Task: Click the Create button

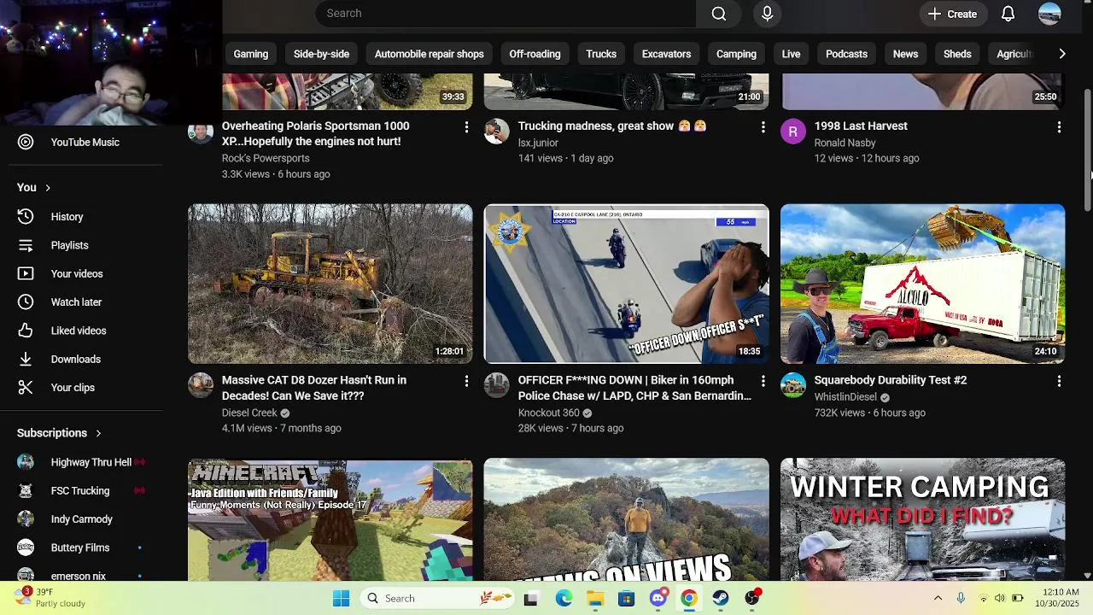Action: click(952, 14)
